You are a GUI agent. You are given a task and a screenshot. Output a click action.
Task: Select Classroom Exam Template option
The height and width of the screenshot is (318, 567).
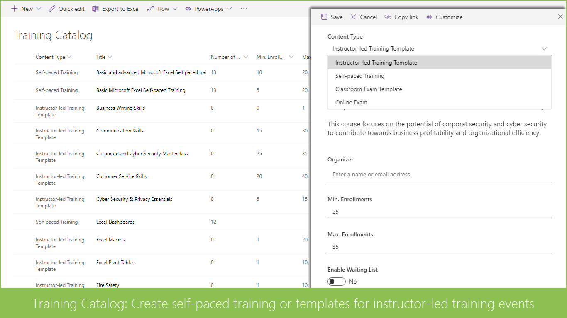[369, 89]
